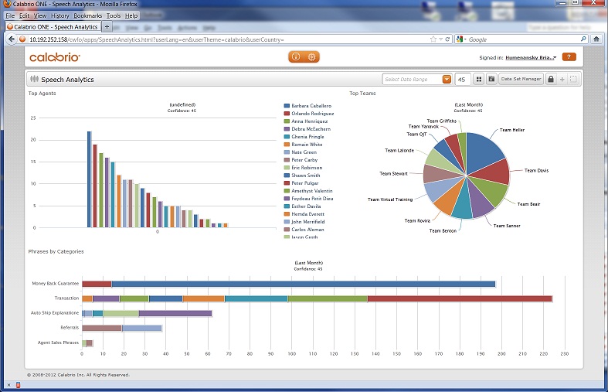The image size is (608, 392).
Task: Open the Help menu
Action: [x=131, y=15]
